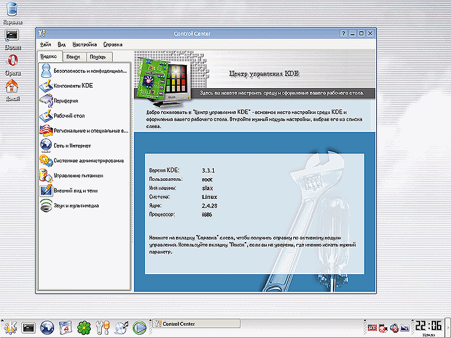Select the Периферия hardware icon

(46, 100)
